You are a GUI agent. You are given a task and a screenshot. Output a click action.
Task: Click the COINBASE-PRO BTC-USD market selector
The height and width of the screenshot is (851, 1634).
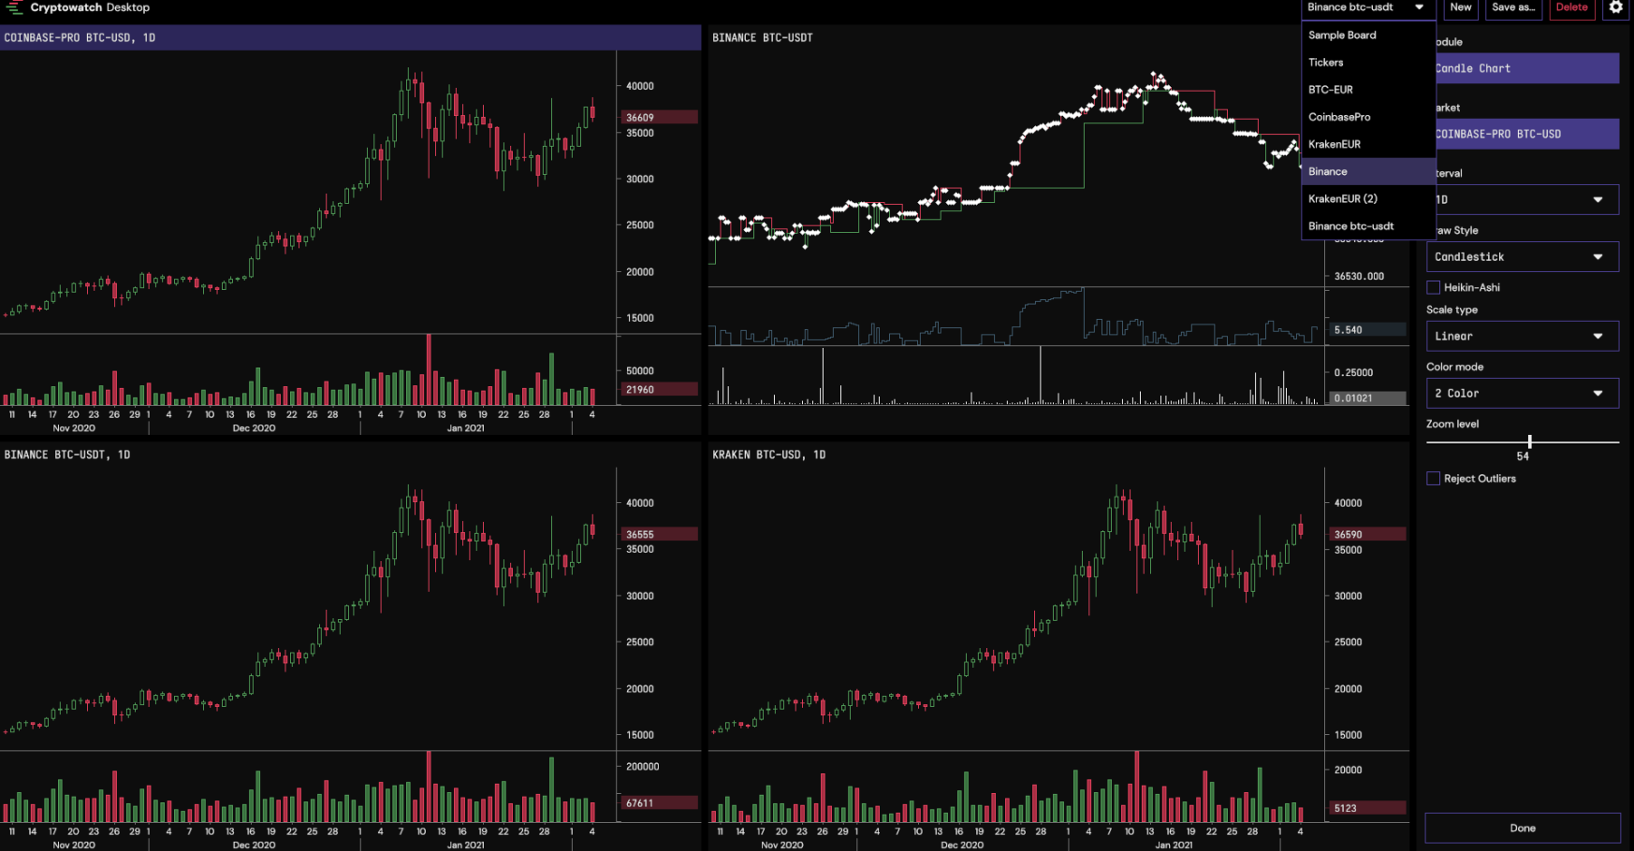click(x=1525, y=134)
